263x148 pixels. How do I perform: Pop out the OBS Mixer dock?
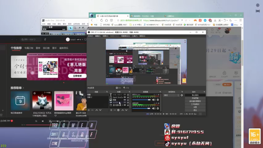[160, 92]
